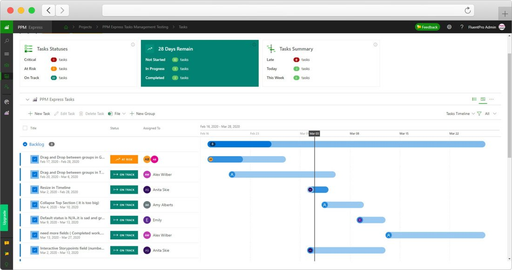Uncheck Collapse Top Section task checkbox
Viewport: 512px width, 270px height.
(x=34, y=205)
